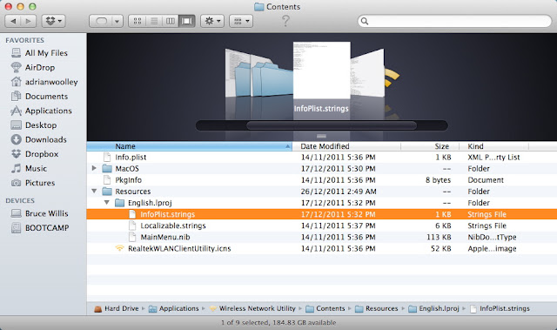
Task: Click the Cover Flow scrollbar thumb
Action: [x=332, y=125]
